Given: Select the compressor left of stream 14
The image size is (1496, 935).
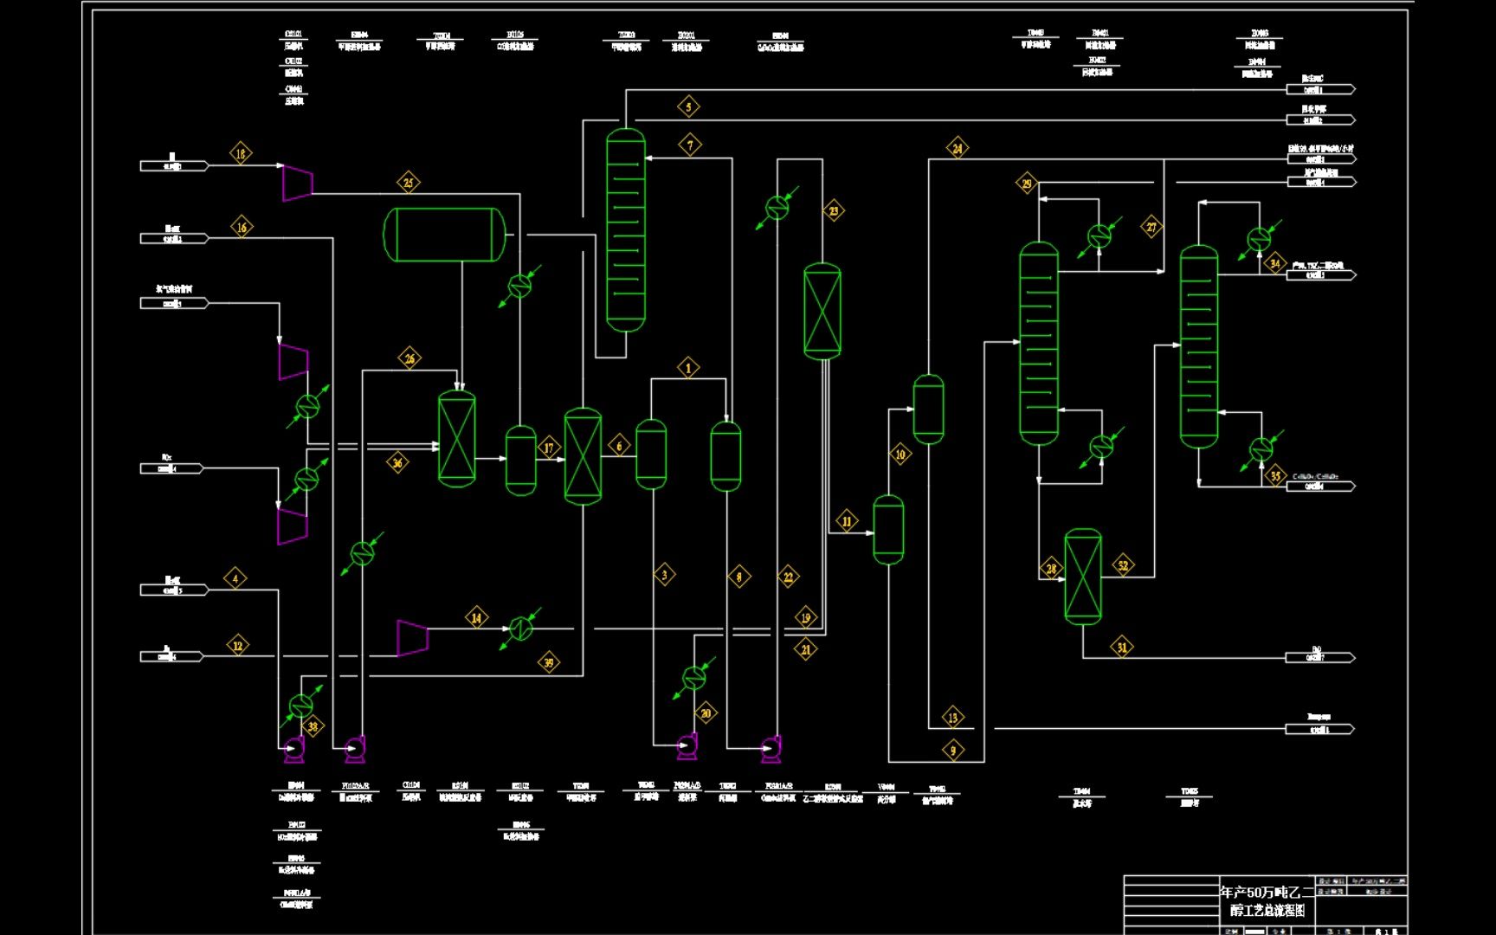Looking at the screenshot, I should (x=413, y=638).
